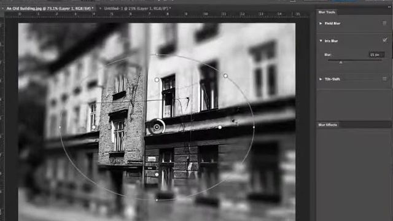Select the Blur Effects panel tab
Image resolution: width=393 pixels, height=221 pixels.
[x=328, y=125]
